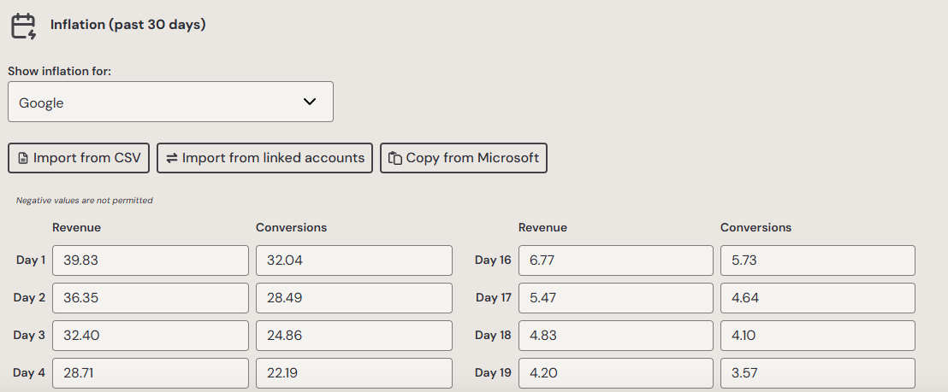Select Day 1 Conversions field
The height and width of the screenshot is (392, 948).
coord(353,260)
